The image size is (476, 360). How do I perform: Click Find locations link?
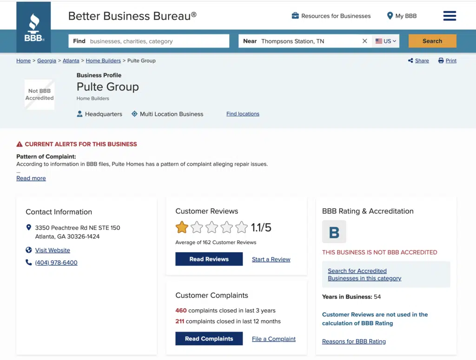[243, 113]
